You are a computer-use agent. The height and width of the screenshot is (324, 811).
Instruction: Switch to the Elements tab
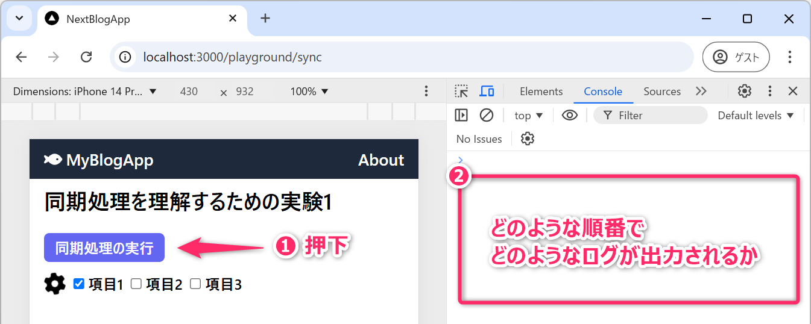point(541,92)
